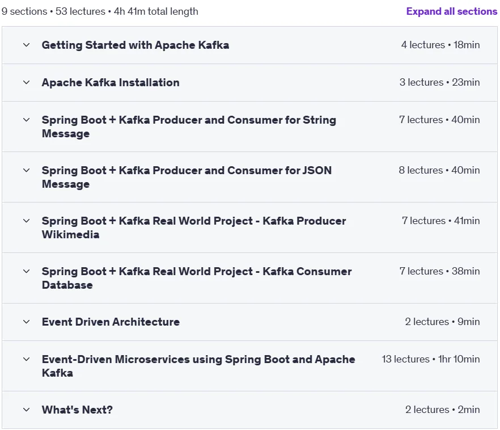
Task: Expand chevron beside What's Next?
Action: pos(27,410)
